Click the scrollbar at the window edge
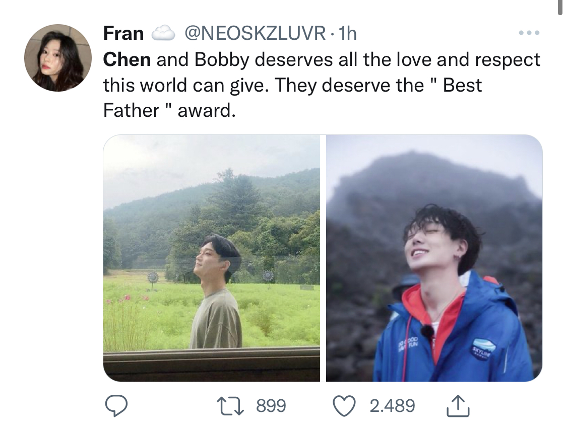This screenshot has width=567, height=430. click(x=560, y=7)
